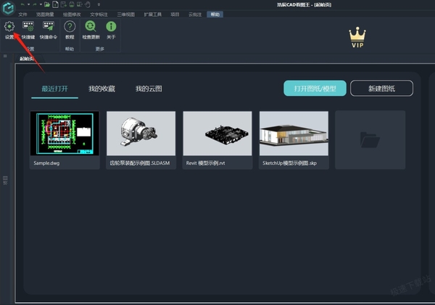The height and width of the screenshot is (305, 435).
Task: Switch to 绘图修改 ribbon tab
Action: [72, 15]
